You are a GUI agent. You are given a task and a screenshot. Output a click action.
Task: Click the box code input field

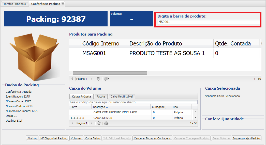pos(133,102)
